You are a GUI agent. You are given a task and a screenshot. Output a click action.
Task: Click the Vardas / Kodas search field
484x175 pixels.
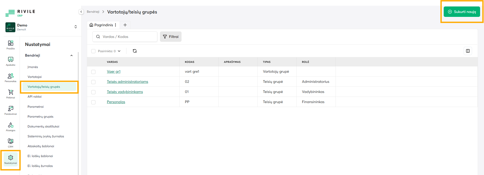pos(127,37)
